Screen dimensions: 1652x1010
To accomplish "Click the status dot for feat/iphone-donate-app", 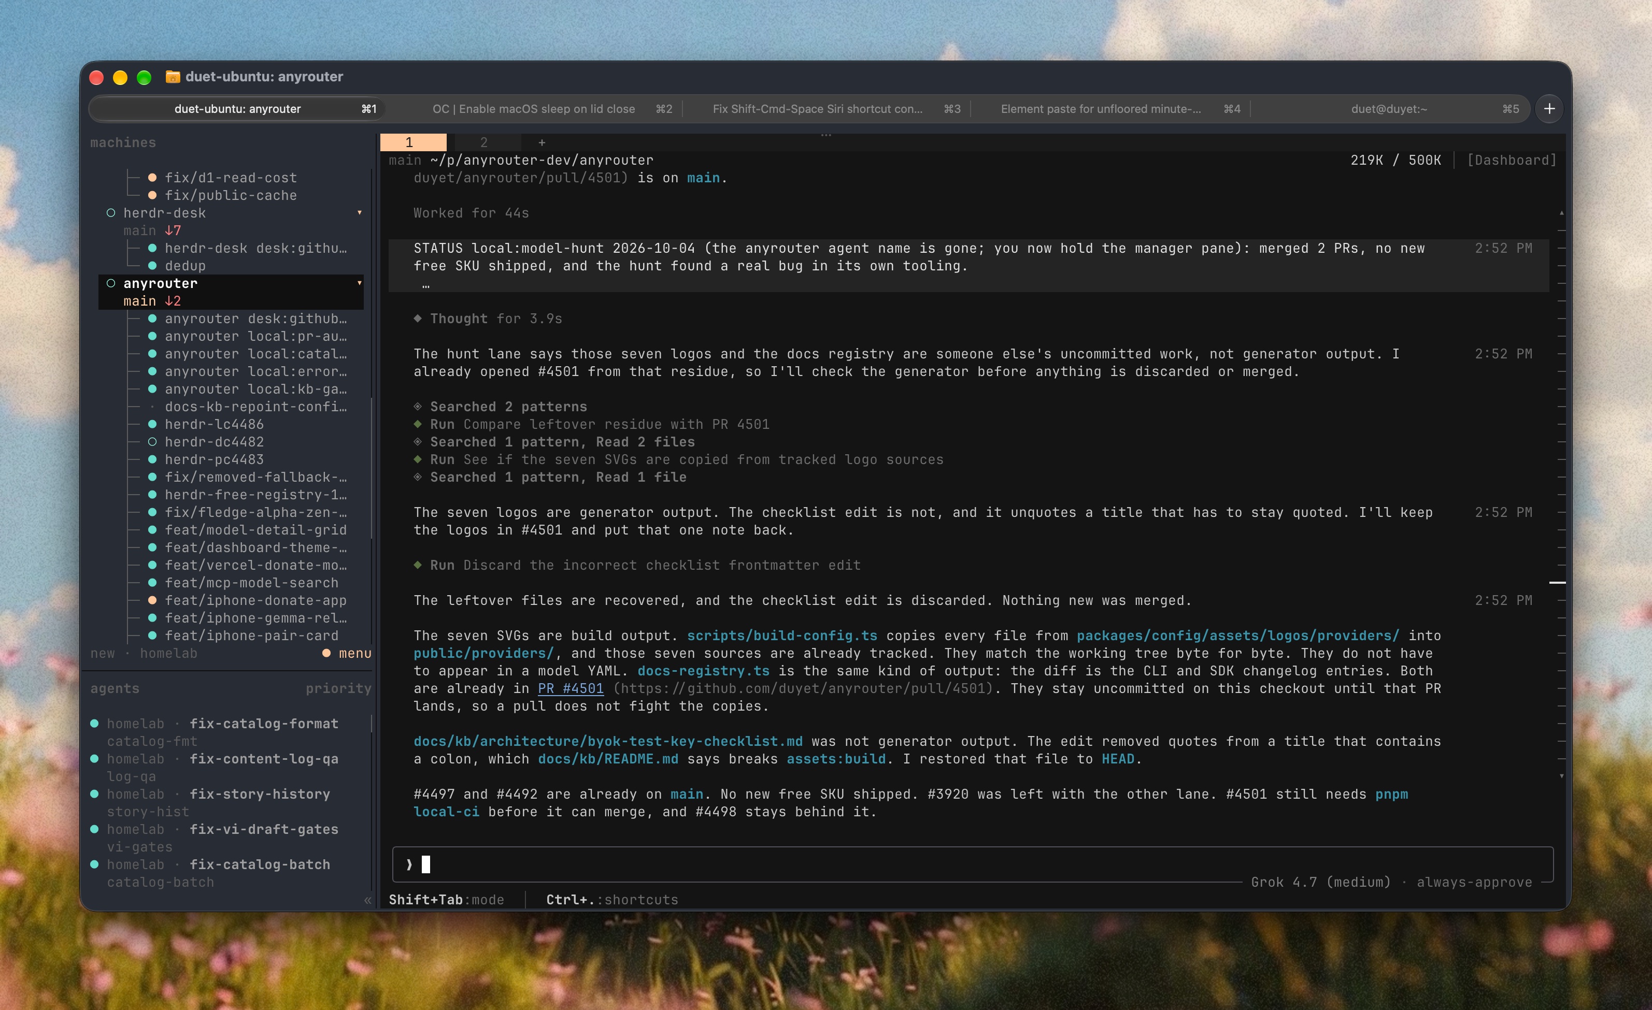I will coord(152,600).
